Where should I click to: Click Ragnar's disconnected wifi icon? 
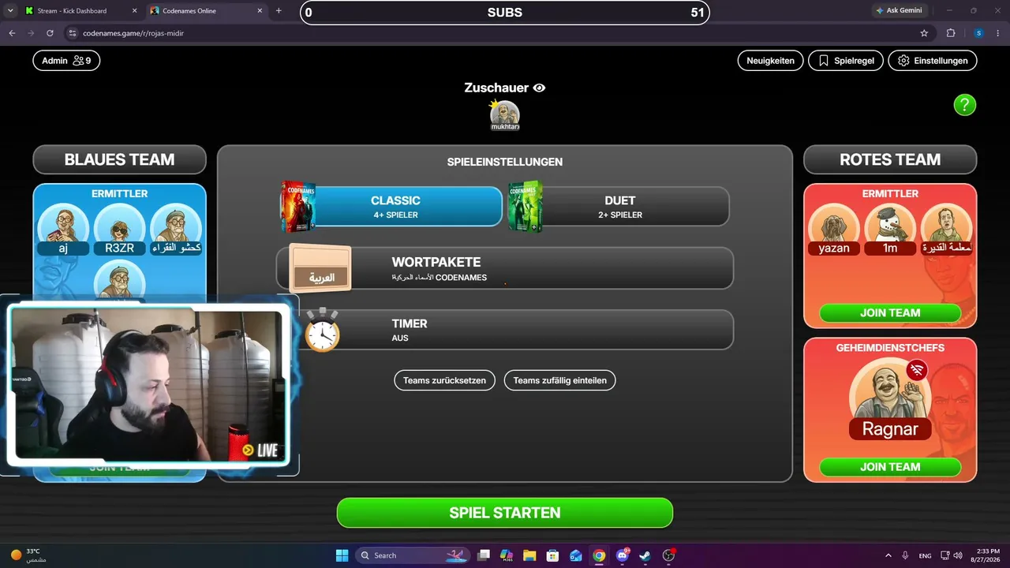point(916,370)
